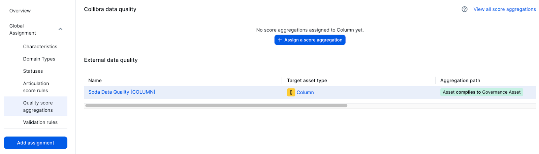Click the plus icon in Assign button

(x=280, y=40)
